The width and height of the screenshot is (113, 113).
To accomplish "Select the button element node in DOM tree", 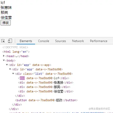I will [46, 100].
